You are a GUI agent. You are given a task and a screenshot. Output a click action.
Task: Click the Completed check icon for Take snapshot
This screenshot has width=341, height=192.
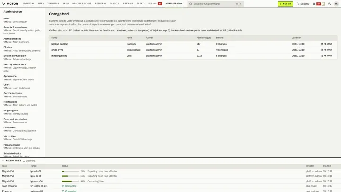click(x=63, y=186)
